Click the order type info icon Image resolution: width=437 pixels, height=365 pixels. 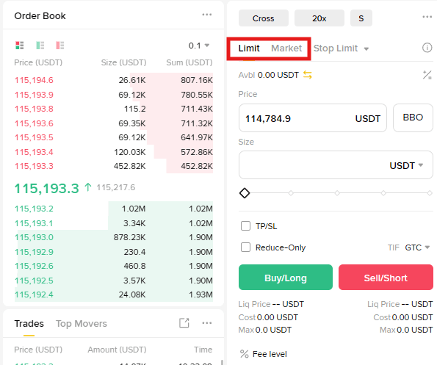(x=427, y=48)
